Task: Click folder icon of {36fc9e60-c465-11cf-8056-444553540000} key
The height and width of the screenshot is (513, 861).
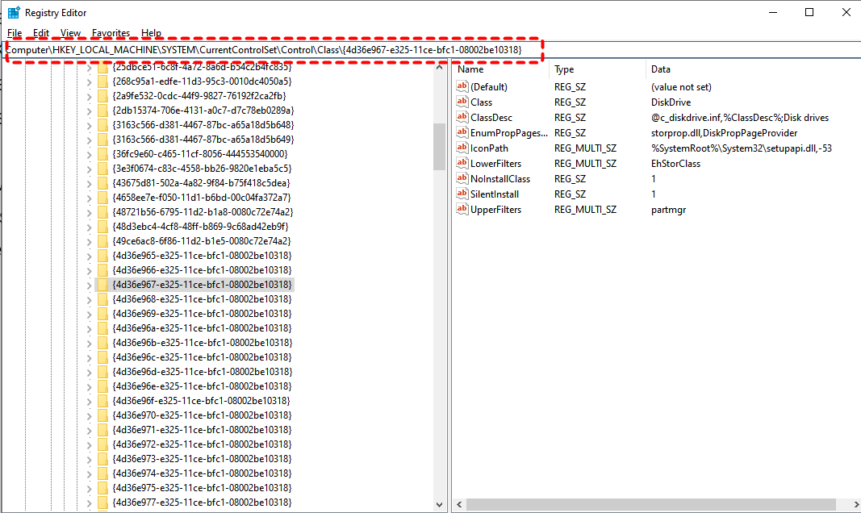Action: [x=102, y=154]
